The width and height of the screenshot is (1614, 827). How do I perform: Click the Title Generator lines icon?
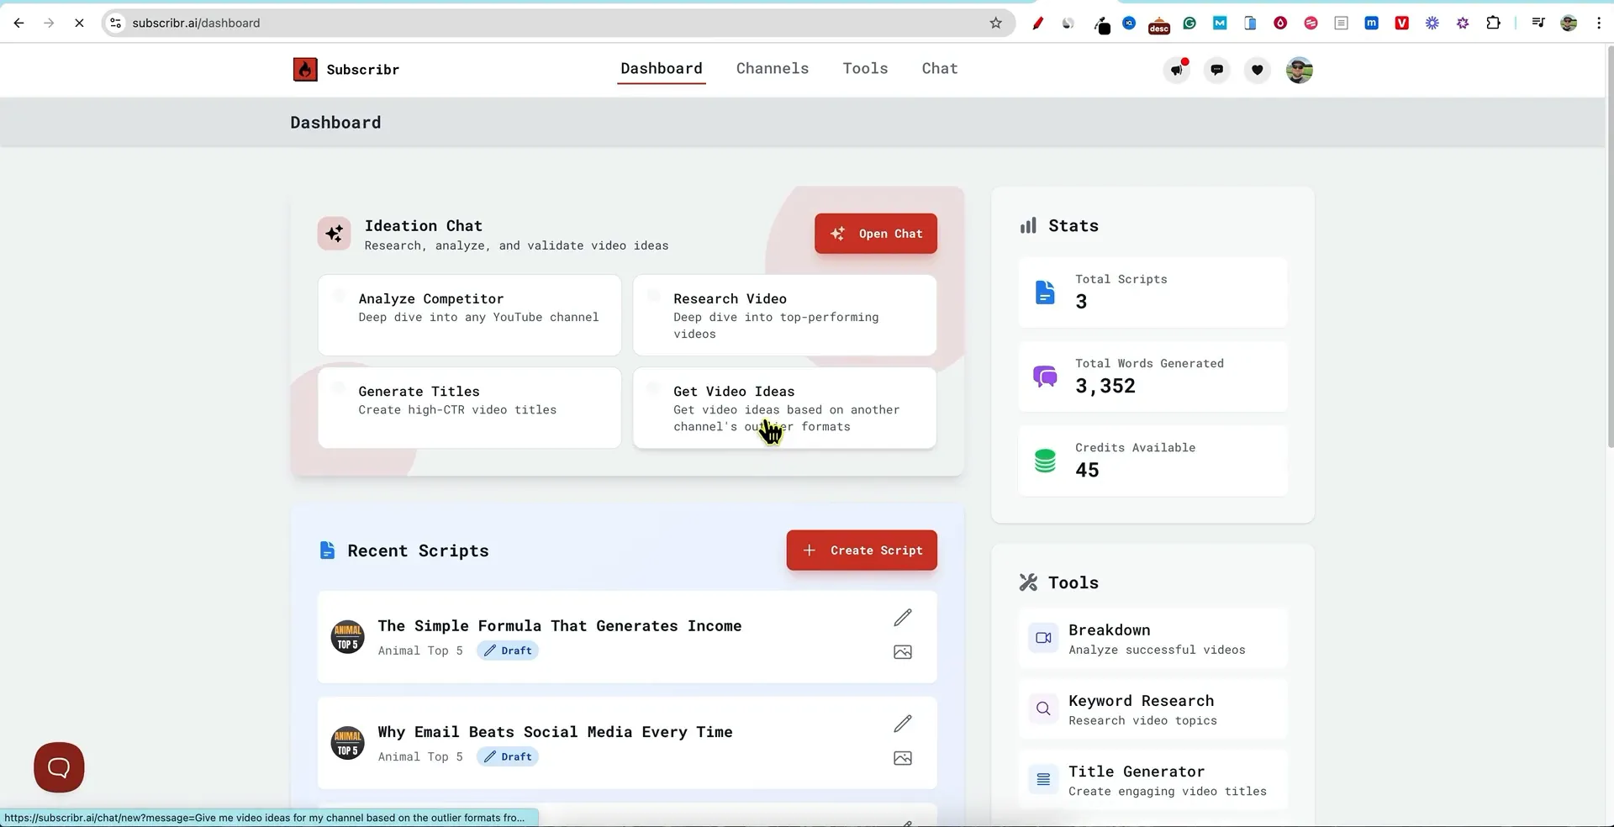[1043, 779]
